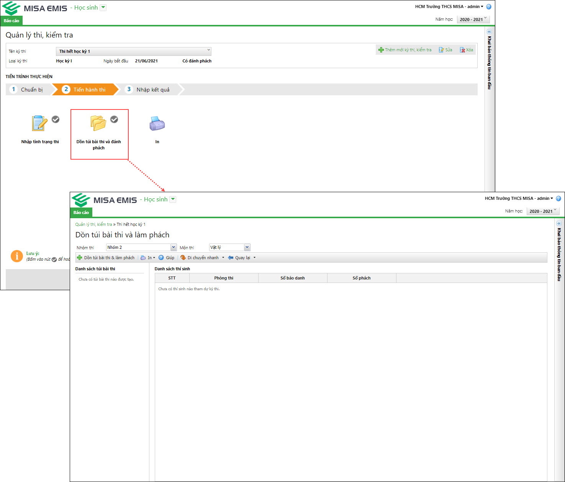Screen dimensions: 565x482
Task: Select Báo cáo tab in front window
Action: coord(81,212)
